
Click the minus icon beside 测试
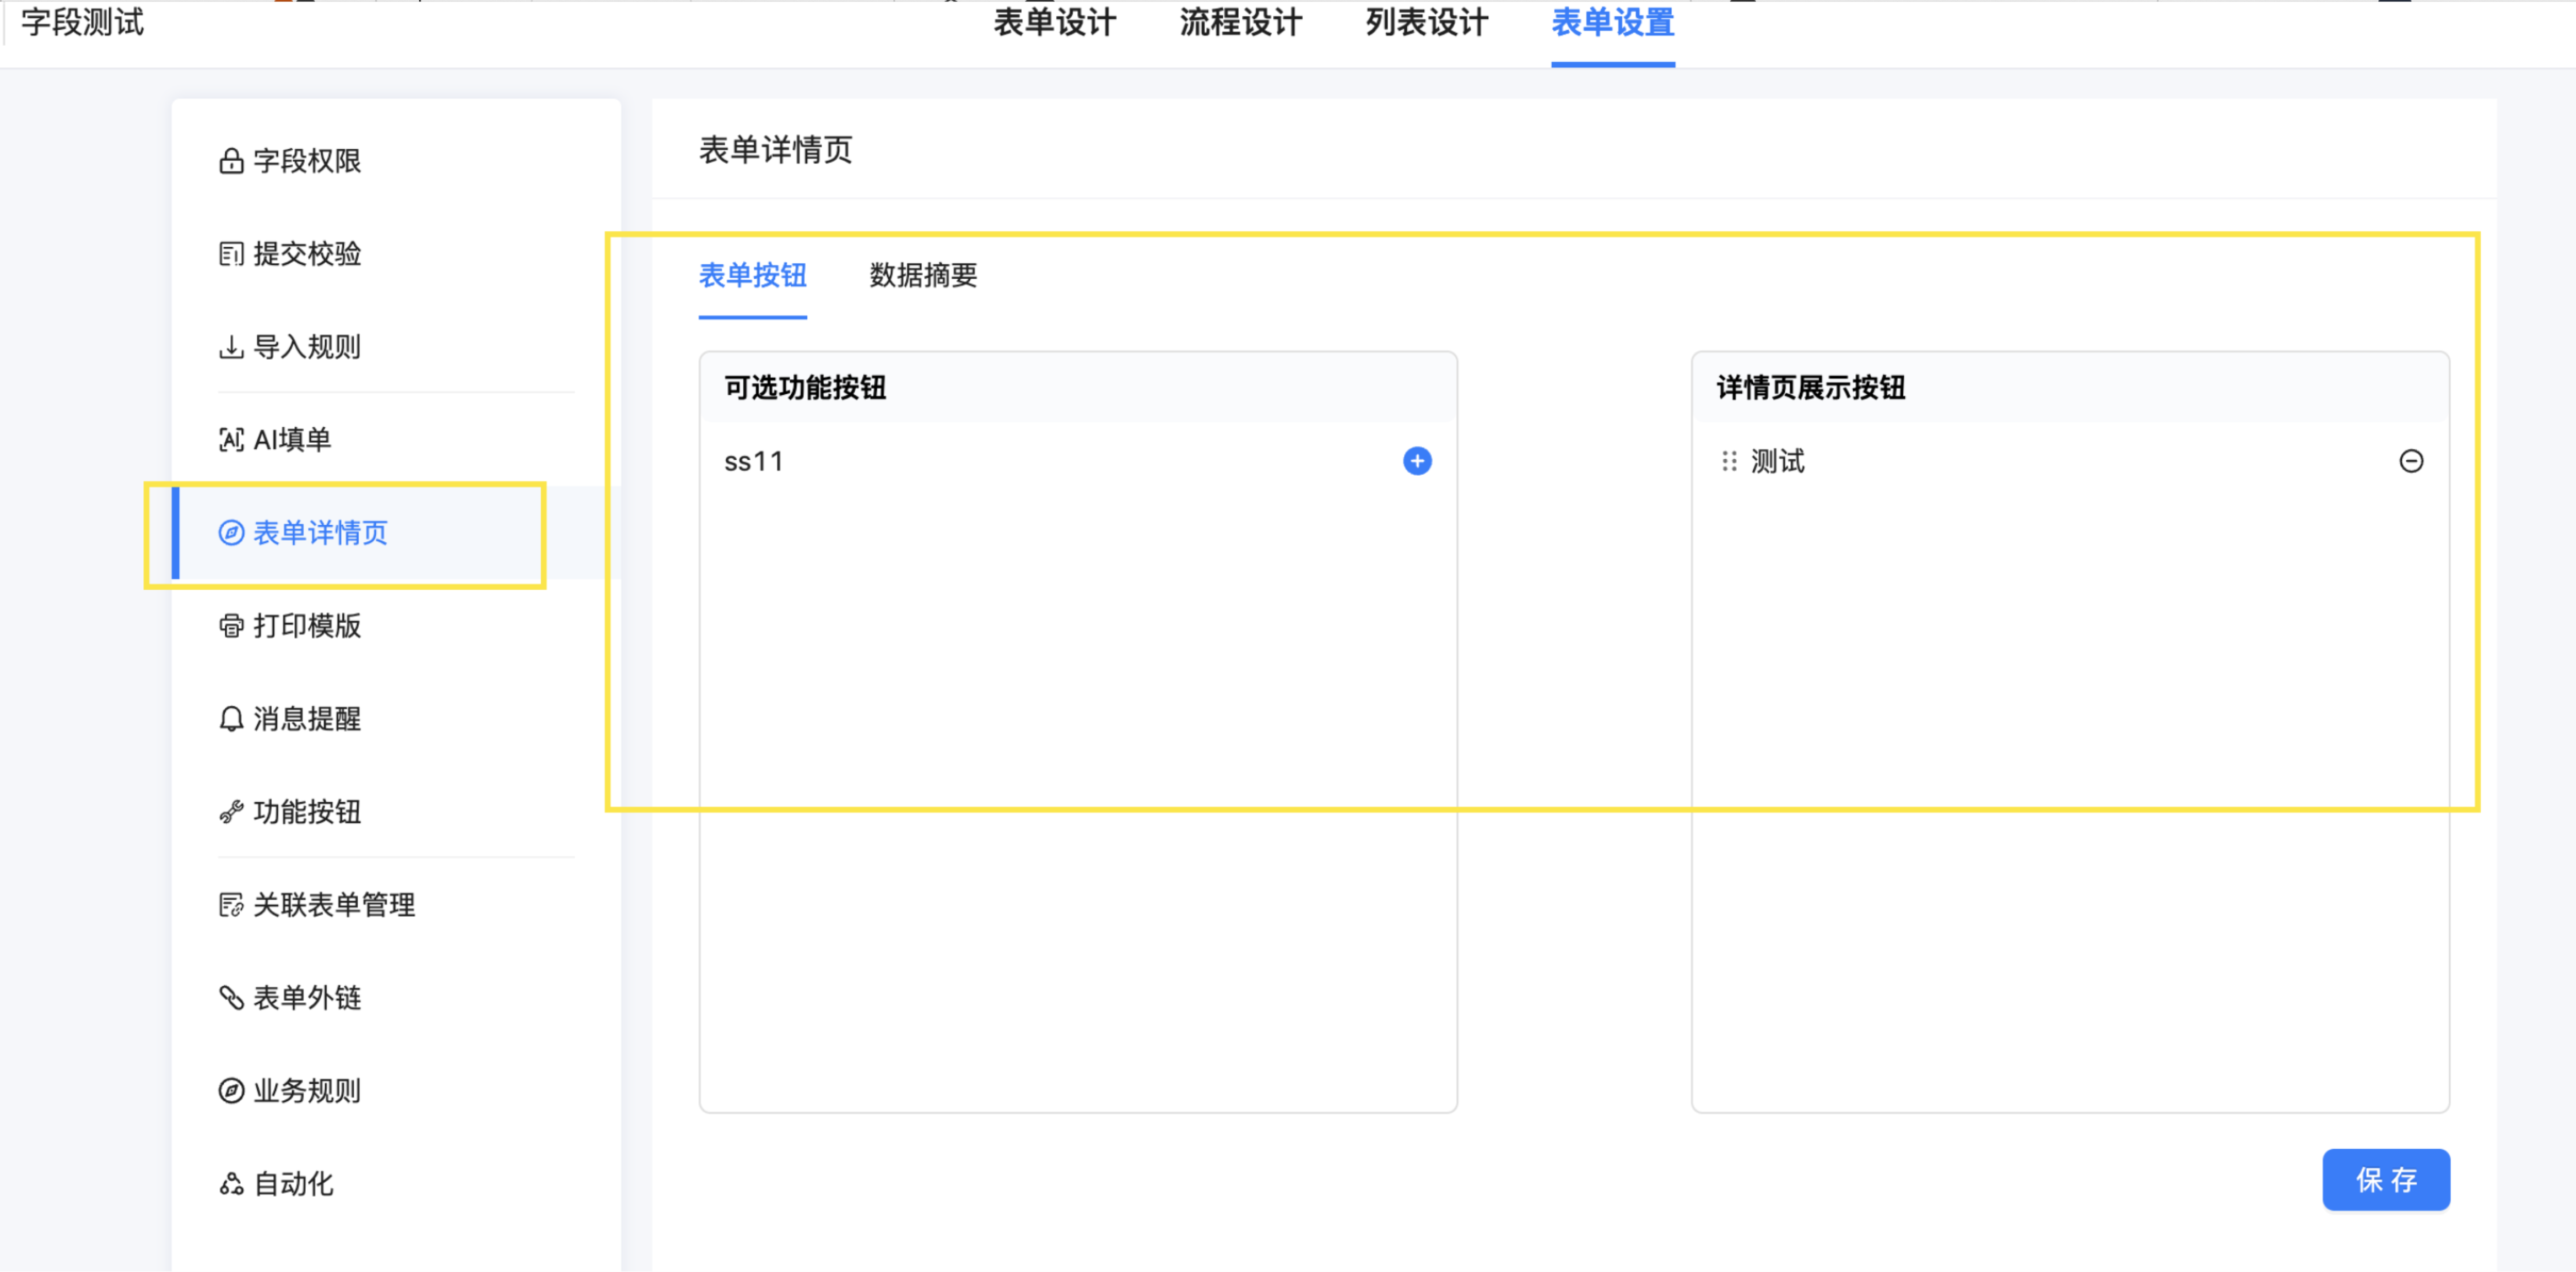click(2410, 461)
